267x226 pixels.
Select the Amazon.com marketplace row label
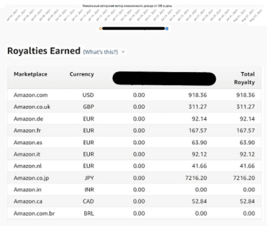pyautogui.click(x=31, y=95)
